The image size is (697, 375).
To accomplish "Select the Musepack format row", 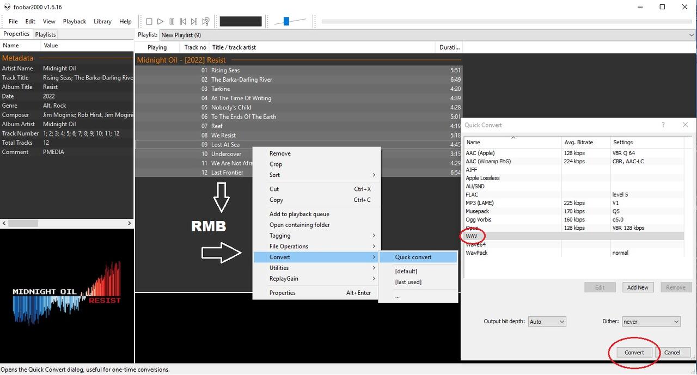I will (574, 211).
